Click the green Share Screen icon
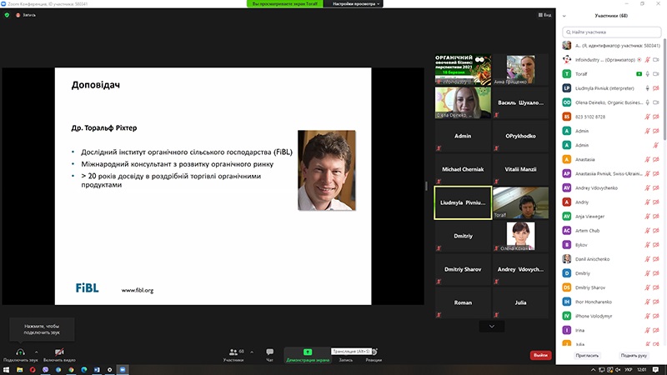The image size is (667, 375). [308, 352]
